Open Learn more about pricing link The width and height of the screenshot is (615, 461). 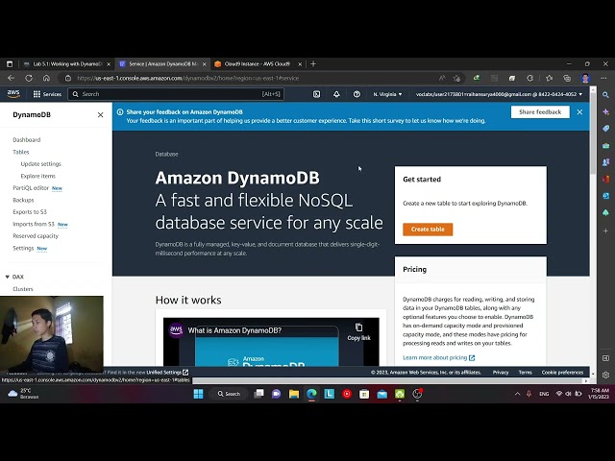[438, 357]
